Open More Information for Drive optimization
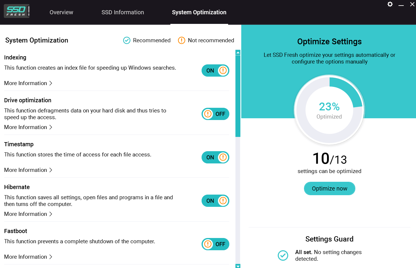Viewport: 416px width, 268px height. (28, 127)
